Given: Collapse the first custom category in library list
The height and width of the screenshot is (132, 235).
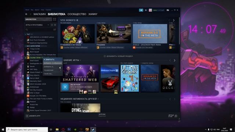Looking at the screenshot, I should (25, 34).
